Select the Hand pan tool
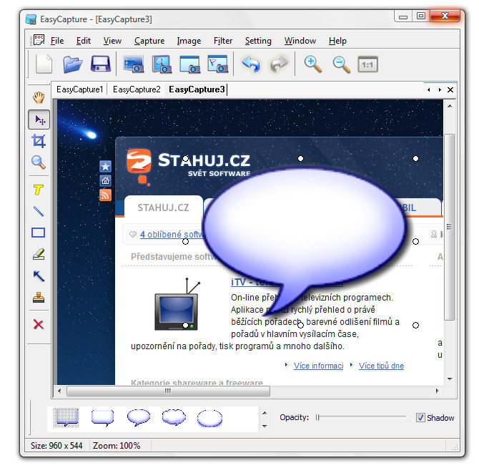This screenshot has height=468, width=479. (x=39, y=97)
